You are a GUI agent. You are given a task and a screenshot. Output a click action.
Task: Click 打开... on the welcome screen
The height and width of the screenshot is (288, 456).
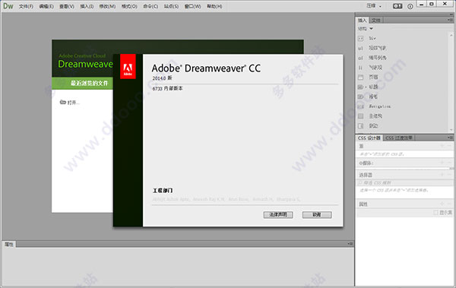point(69,103)
